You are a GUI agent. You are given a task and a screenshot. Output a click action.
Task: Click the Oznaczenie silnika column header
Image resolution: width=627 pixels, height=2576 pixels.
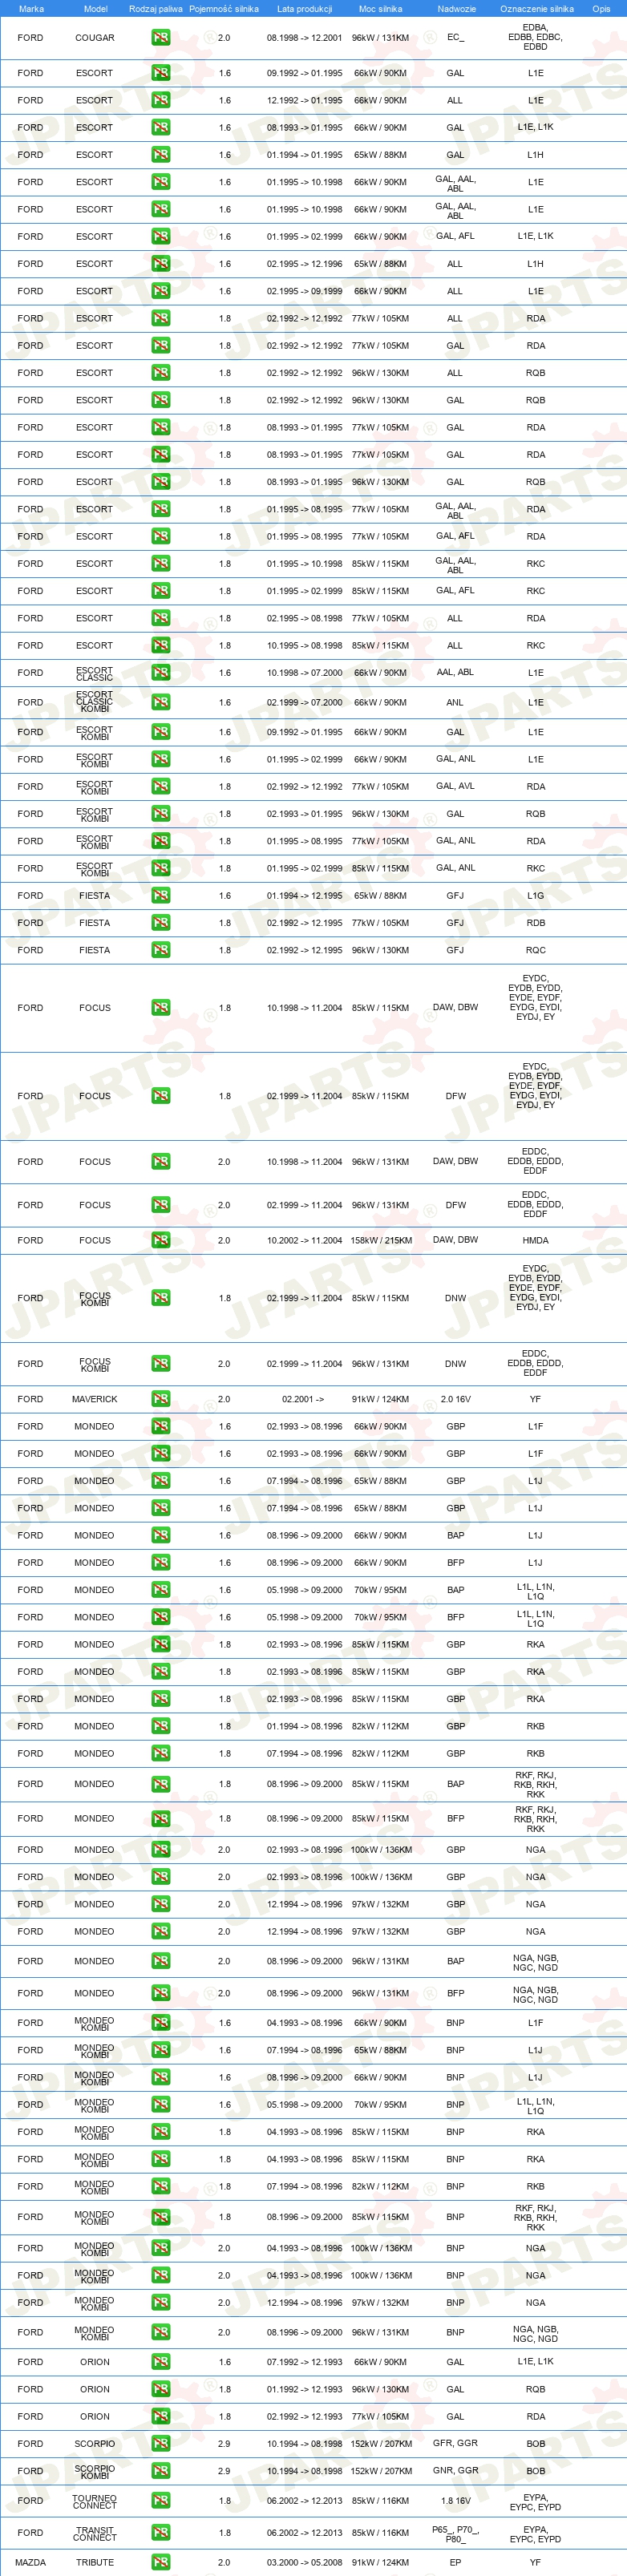click(x=536, y=9)
